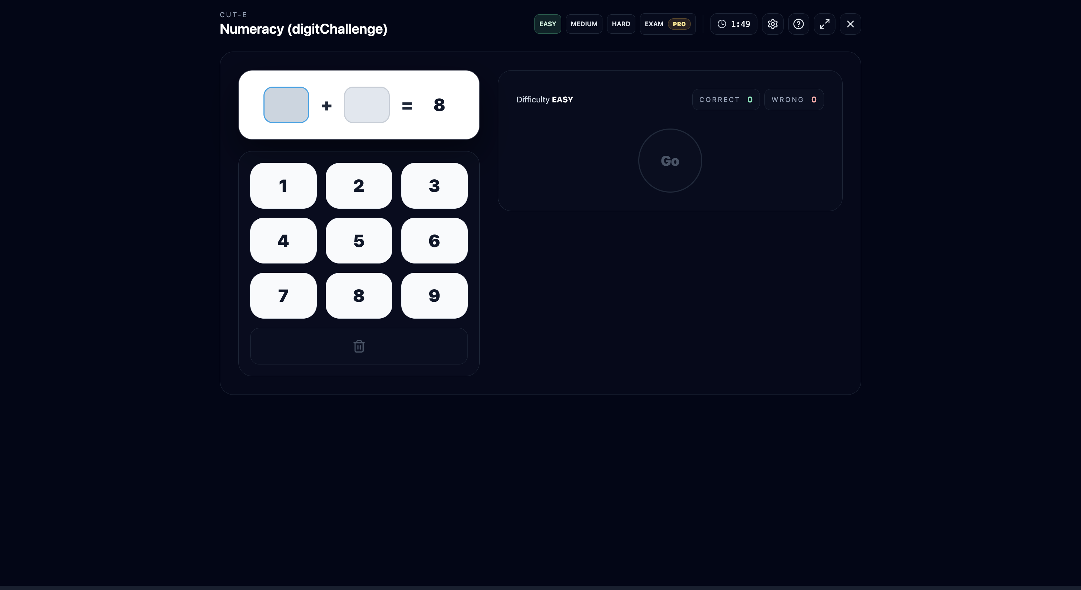Start the round with the Go button
The width and height of the screenshot is (1081, 590).
click(670, 161)
